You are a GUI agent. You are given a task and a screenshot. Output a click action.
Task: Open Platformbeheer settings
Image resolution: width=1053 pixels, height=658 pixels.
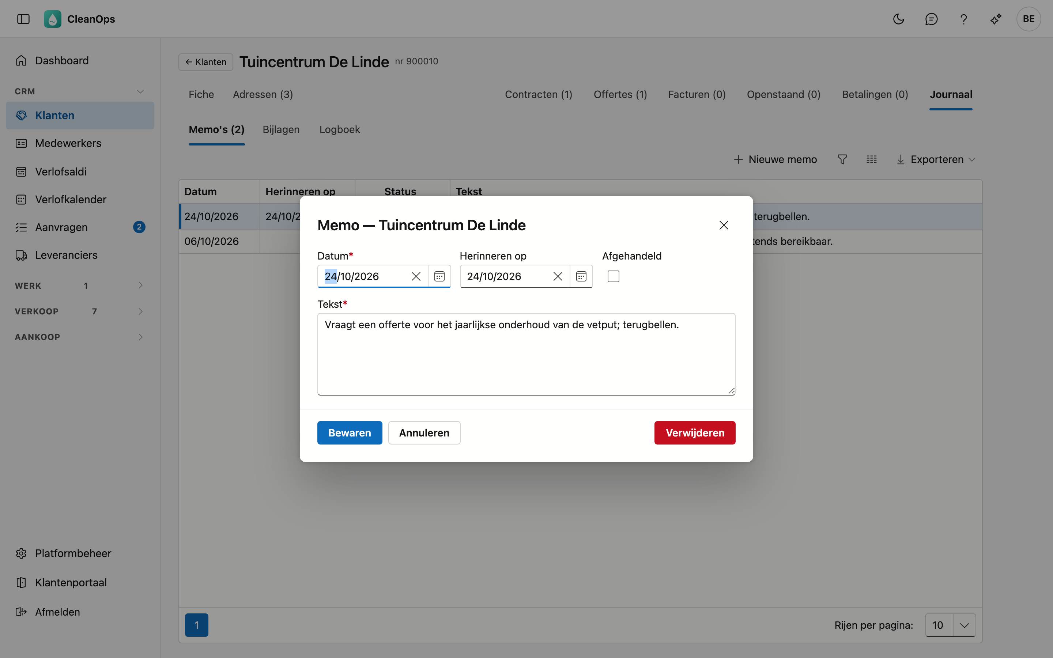pos(80,553)
